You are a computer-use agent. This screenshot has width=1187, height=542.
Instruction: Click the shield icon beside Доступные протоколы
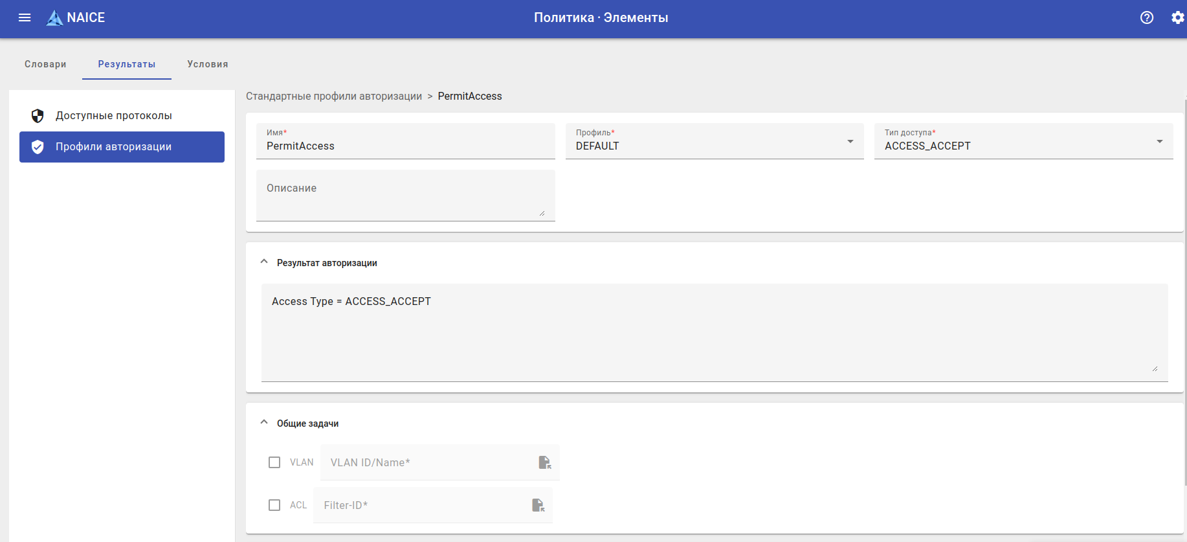coord(38,116)
